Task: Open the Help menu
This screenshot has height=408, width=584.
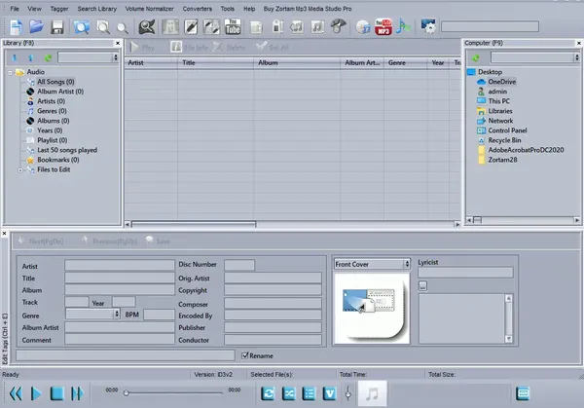Action: (249, 9)
